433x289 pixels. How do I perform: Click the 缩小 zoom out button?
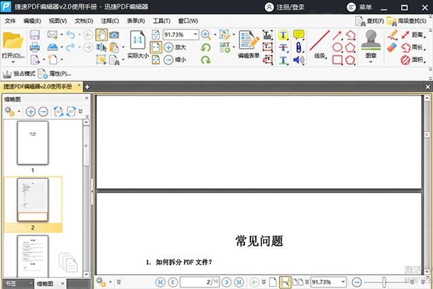(x=175, y=60)
